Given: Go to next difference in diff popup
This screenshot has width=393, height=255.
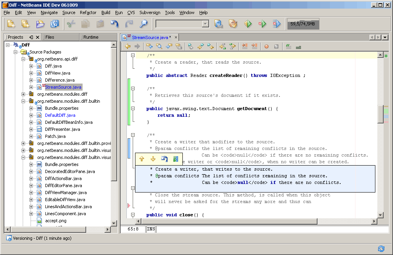Looking at the screenshot, I should tap(153, 159).
